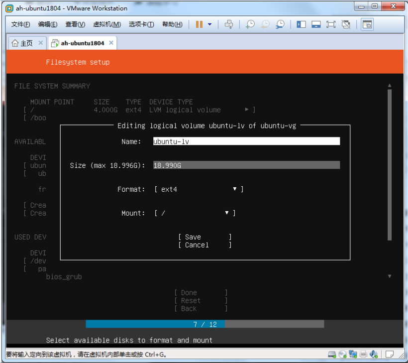The height and width of the screenshot is (363, 408).
Task: Expand the Format ext4 dropdown
Action: point(199,189)
